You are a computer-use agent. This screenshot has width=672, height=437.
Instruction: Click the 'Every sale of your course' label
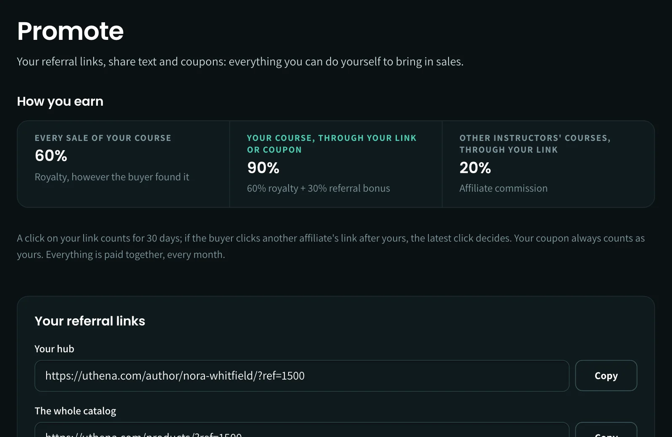(103, 138)
